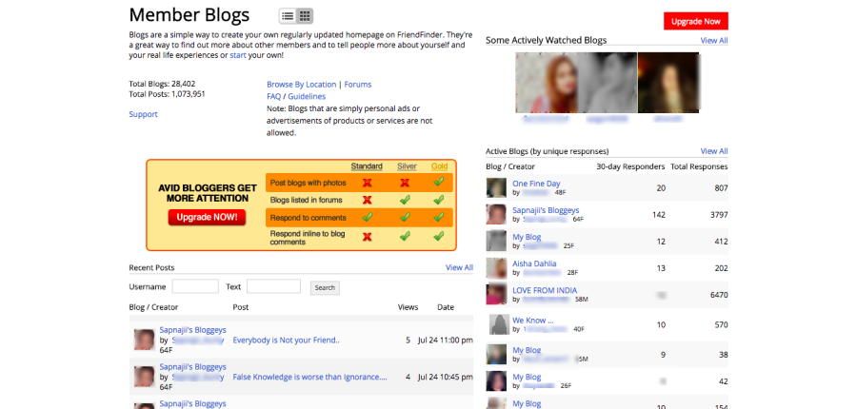This screenshot has height=409, width=857.
Task: Click avatar beside 'False Knowledge' post
Action: (145, 377)
